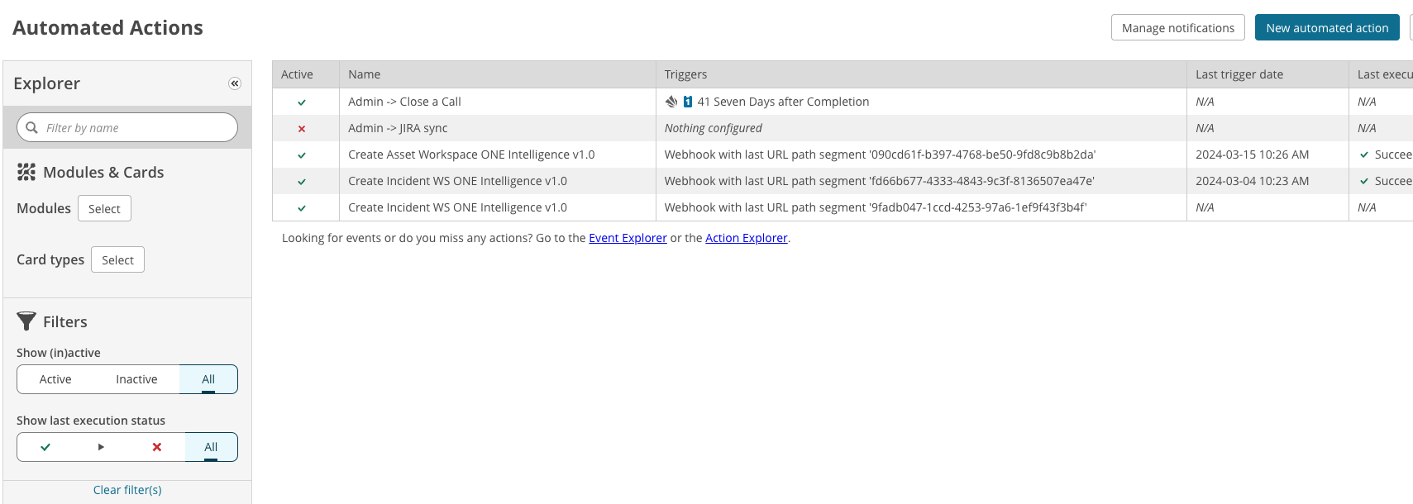Click the success check icon in the Last execution column
The image size is (1413, 504).
click(x=1365, y=155)
